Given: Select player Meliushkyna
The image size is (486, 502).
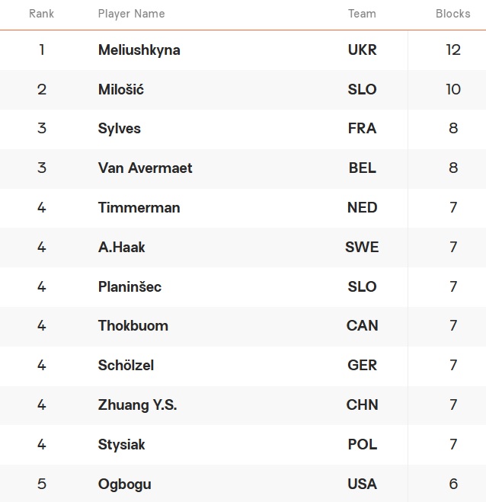Looking at the screenshot, I should point(139,50).
